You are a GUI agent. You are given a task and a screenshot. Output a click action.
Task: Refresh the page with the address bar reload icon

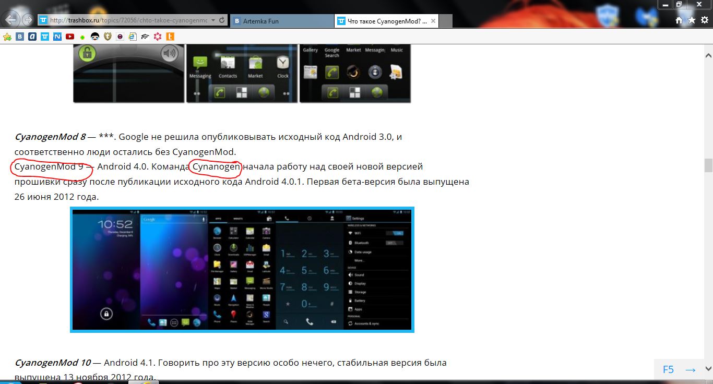tap(222, 20)
